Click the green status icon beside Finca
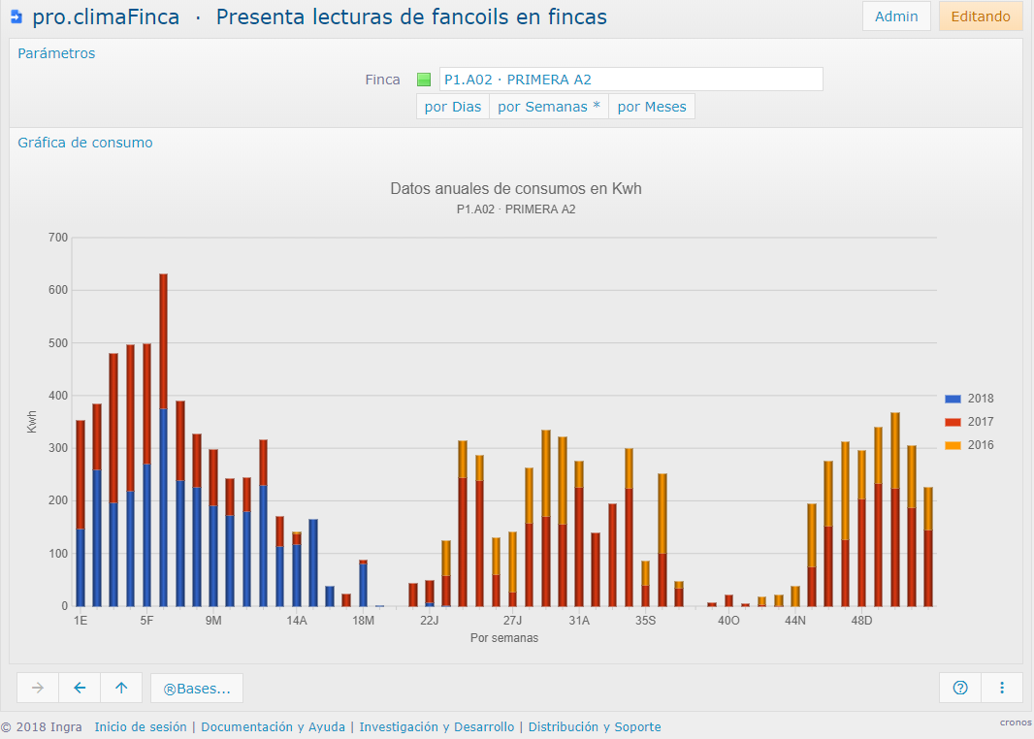The width and height of the screenshot is (1034, 739). (424, 80)
